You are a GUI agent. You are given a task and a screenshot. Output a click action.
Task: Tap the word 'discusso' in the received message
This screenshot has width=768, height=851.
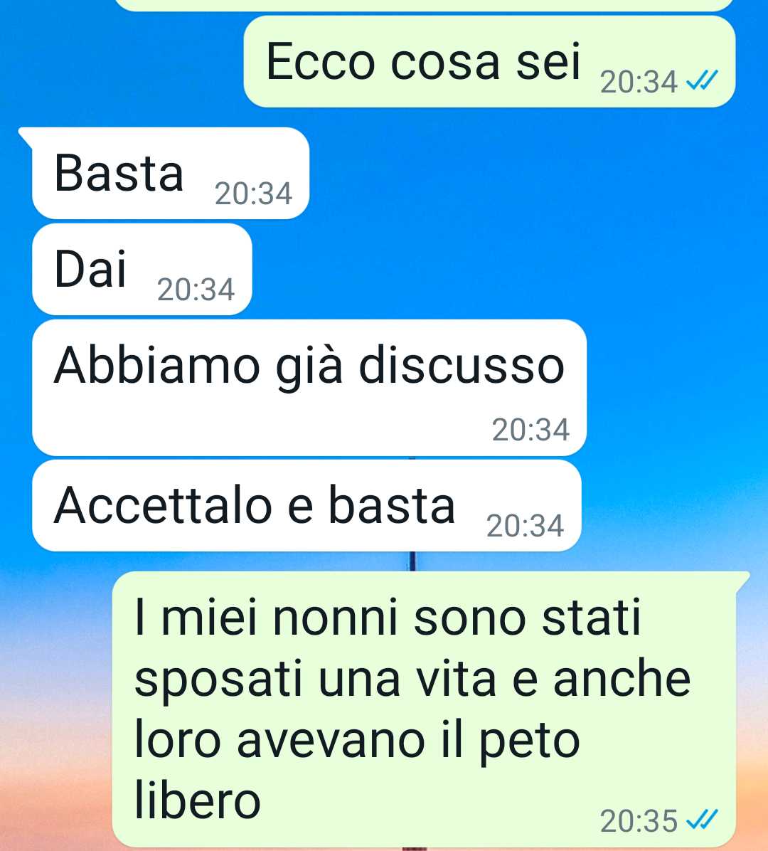[x=462, y=365]
